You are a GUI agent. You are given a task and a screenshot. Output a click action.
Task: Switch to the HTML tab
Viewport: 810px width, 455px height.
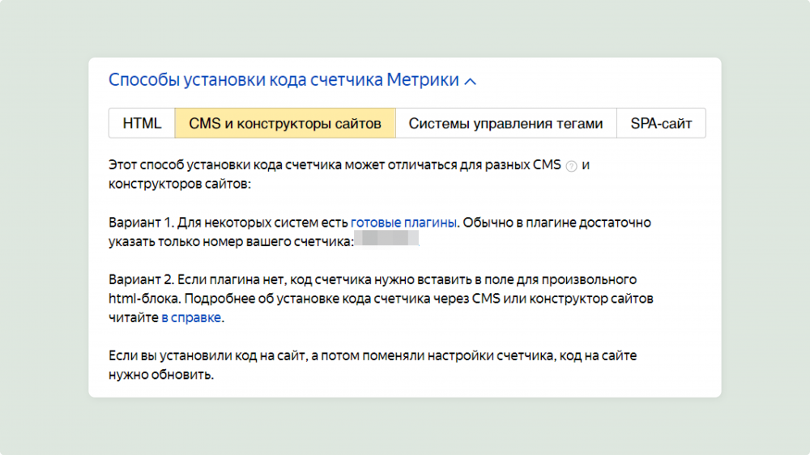pos(142,123)
